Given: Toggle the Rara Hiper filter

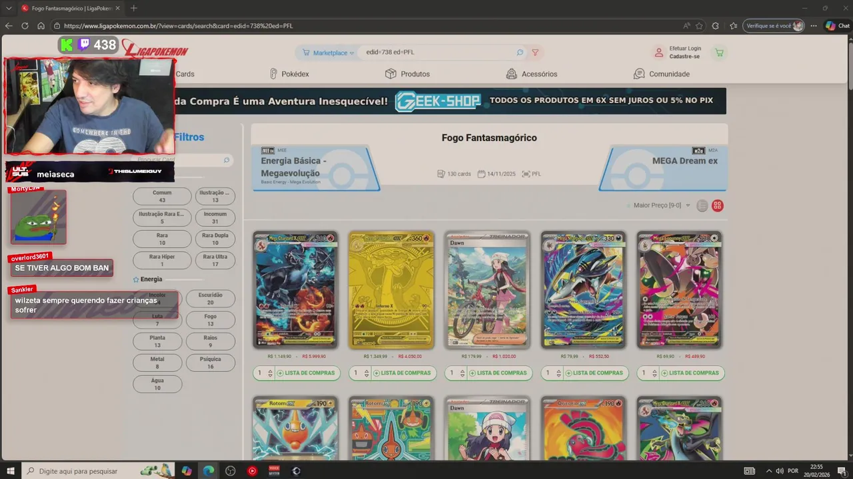Looking at the screenshot, I should click(162, 260).
